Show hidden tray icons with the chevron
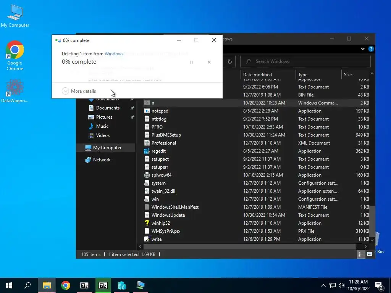 (323, 285)
